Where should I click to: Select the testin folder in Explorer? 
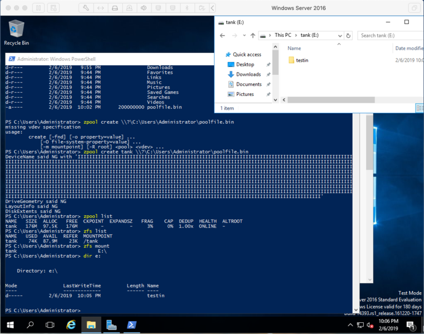tap(298, 60)
